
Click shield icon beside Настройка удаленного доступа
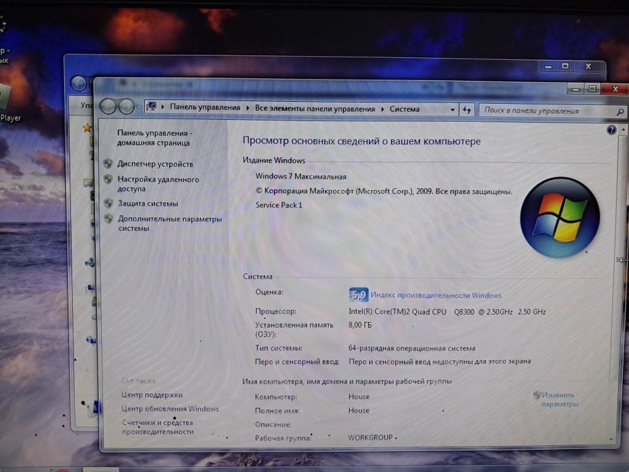click(x=108, y=179)
